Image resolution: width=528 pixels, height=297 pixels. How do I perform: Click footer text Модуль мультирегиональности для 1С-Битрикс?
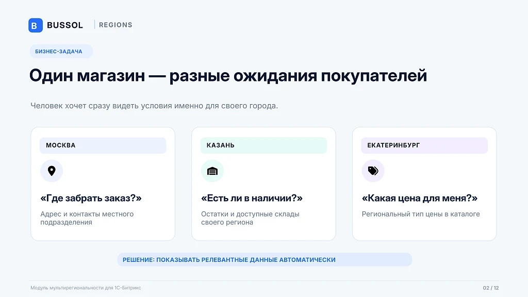click(86, 288)
